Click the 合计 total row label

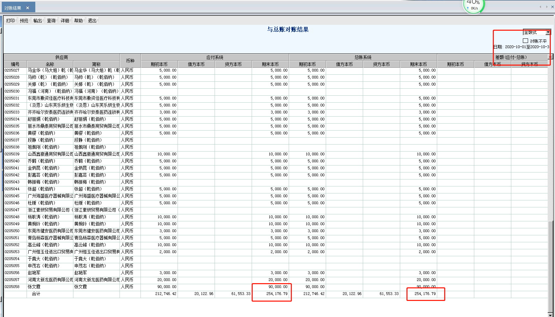(x=36, y=294)
